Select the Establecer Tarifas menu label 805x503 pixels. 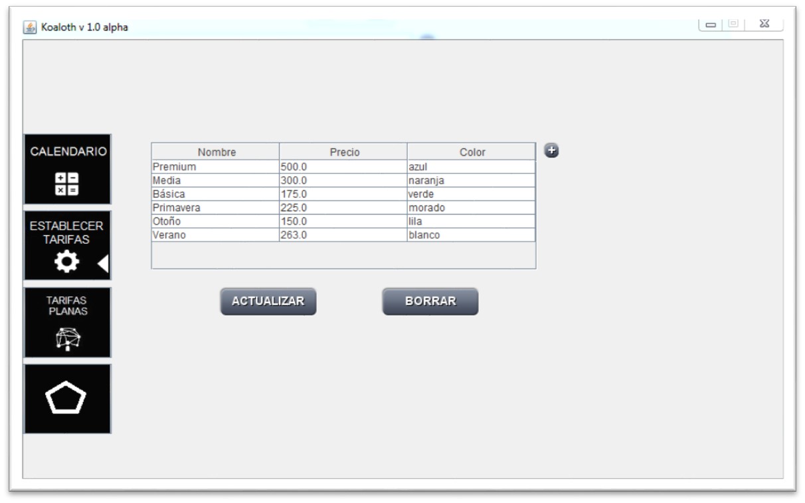66,233
